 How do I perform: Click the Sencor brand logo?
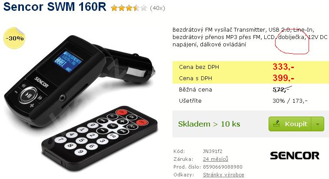(295, 156)
